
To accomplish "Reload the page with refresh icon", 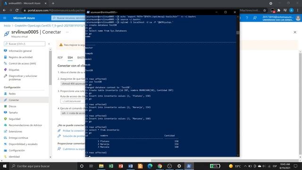I will point(17,10).
